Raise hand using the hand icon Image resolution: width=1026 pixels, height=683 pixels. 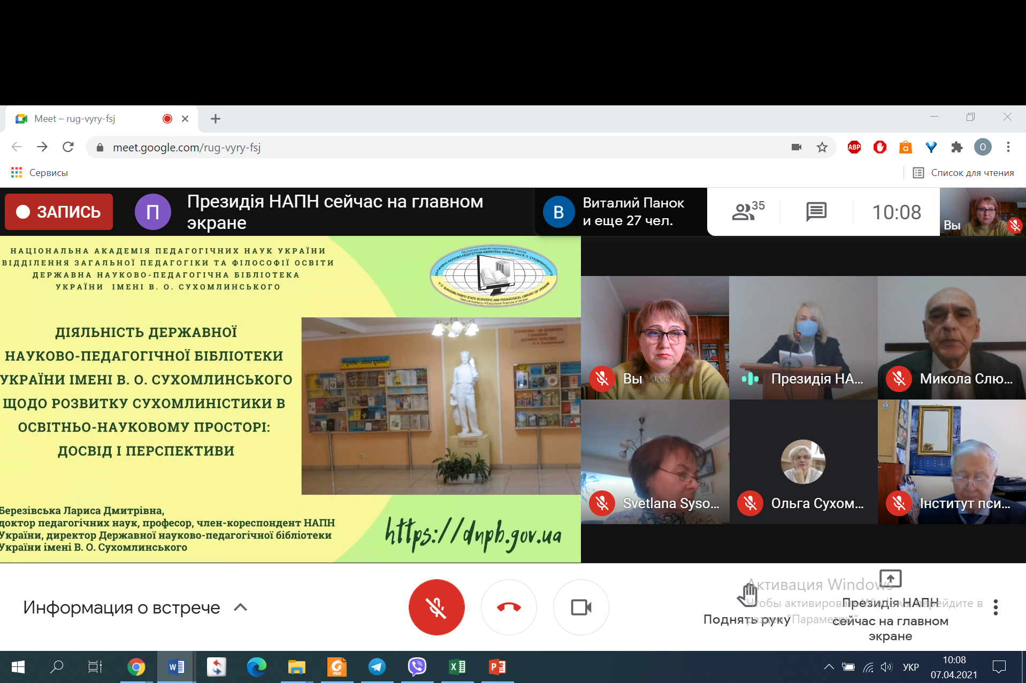(747, 595)
